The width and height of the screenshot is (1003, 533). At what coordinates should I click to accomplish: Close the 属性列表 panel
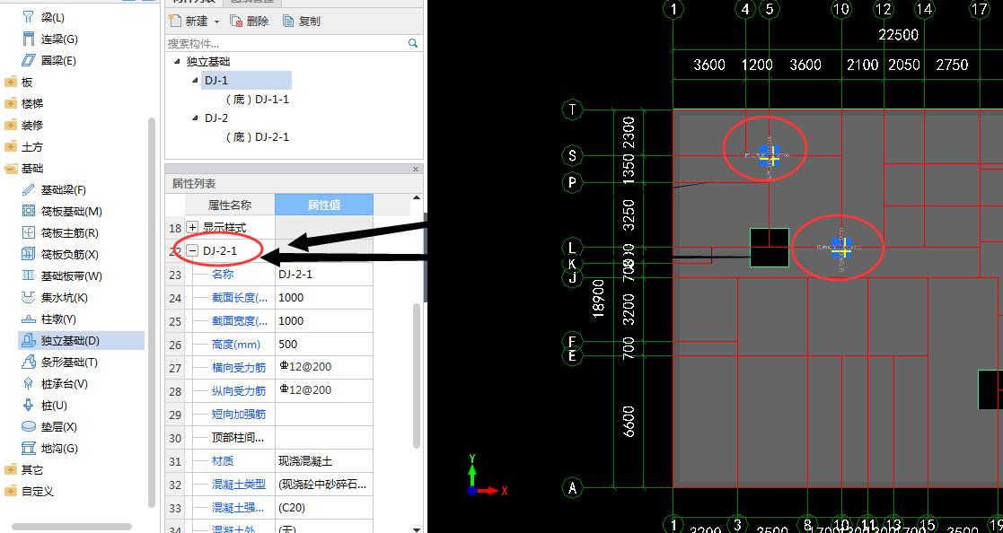pyautogui.click(x=415, y=170)
